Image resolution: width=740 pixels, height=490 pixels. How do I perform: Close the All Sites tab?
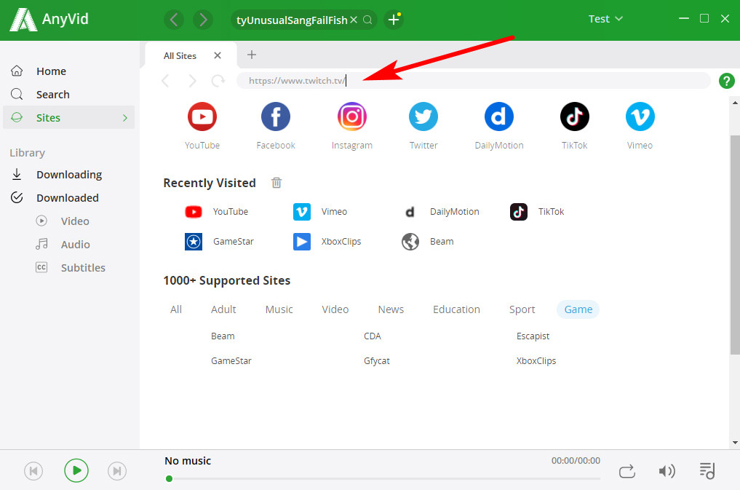click(218, 56)
